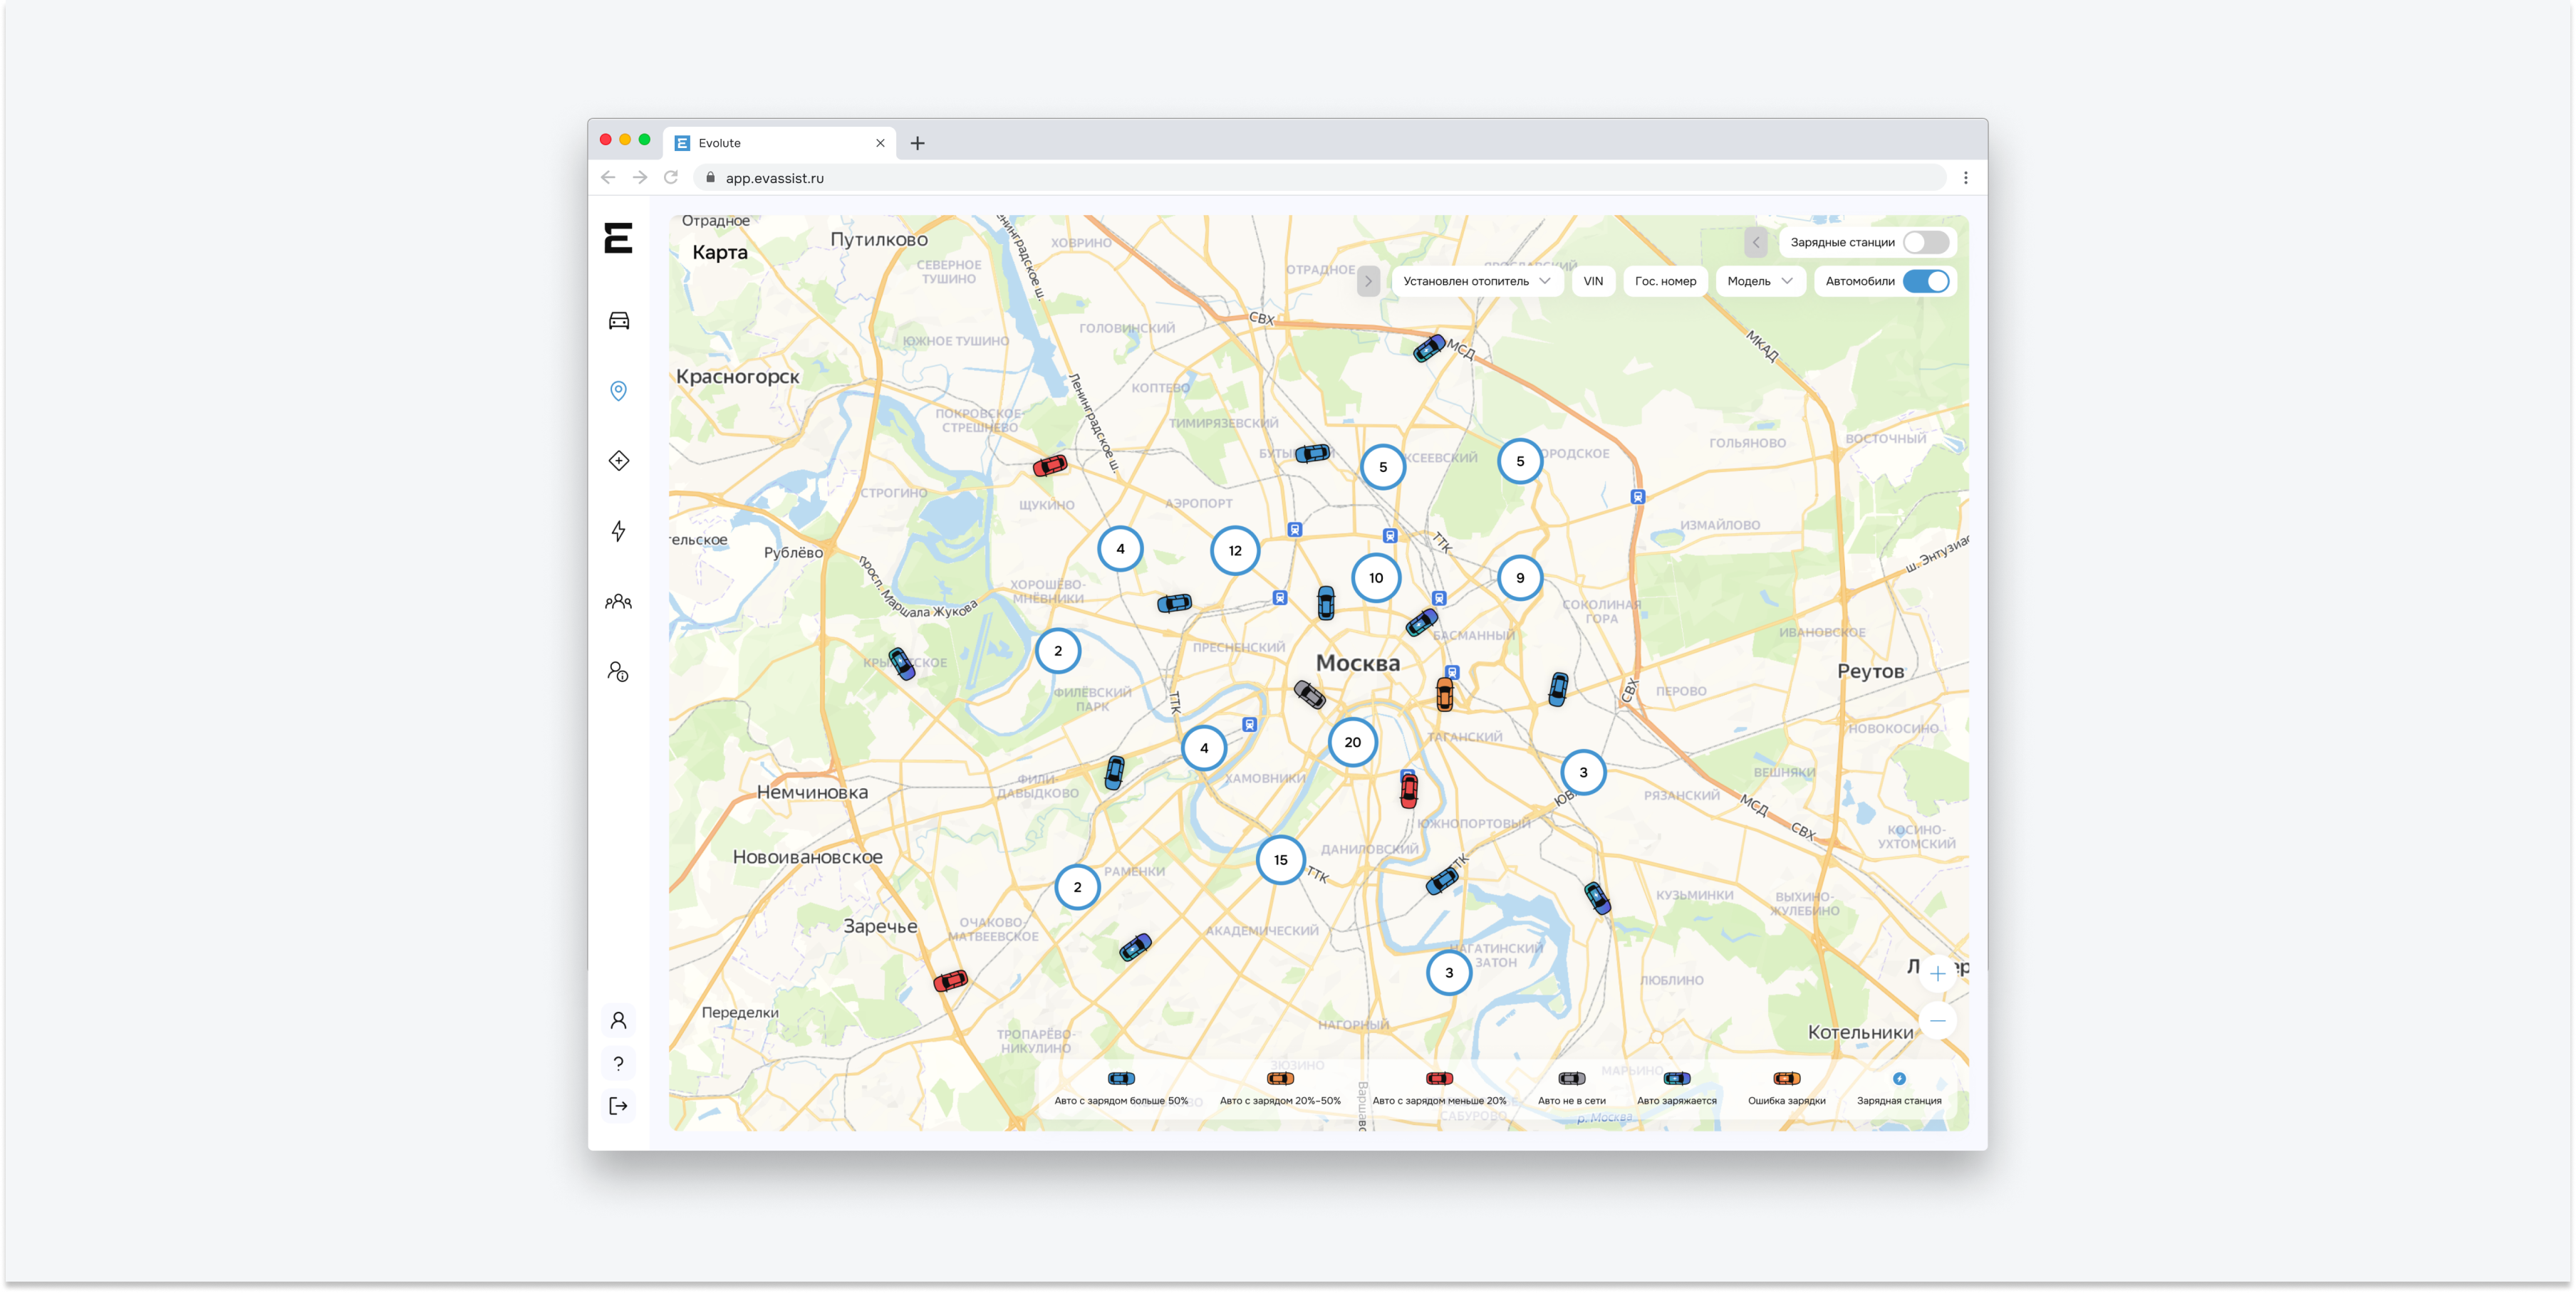2576x1293 pixels.
Task: Click the diamond plus sidebar icon
Action: pyautogui.click(x=618, y=461)
